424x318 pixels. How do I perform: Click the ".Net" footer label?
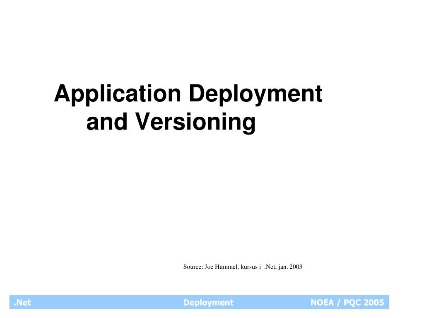23,303
